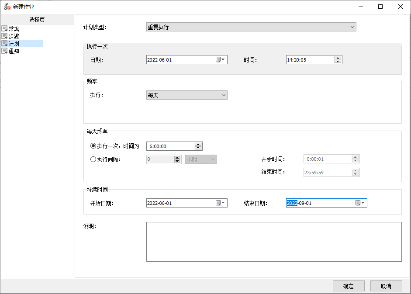The height and width of the screenshot is (294, 411).
Task: Minimize the 新建作业 window
Action: pyautogui.click(x=361, y=7)
